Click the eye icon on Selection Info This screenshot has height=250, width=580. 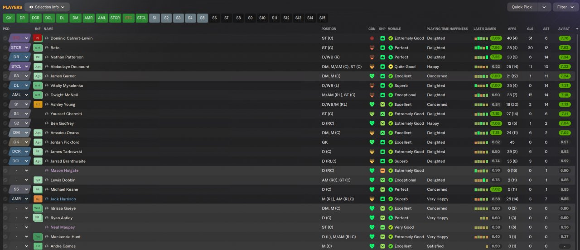pos(31,7)
